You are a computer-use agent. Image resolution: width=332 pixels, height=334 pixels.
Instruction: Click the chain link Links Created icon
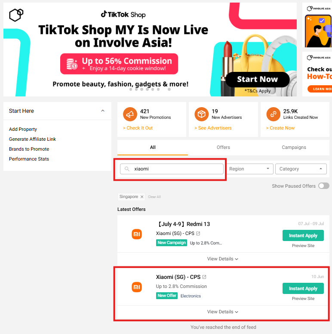273,114
